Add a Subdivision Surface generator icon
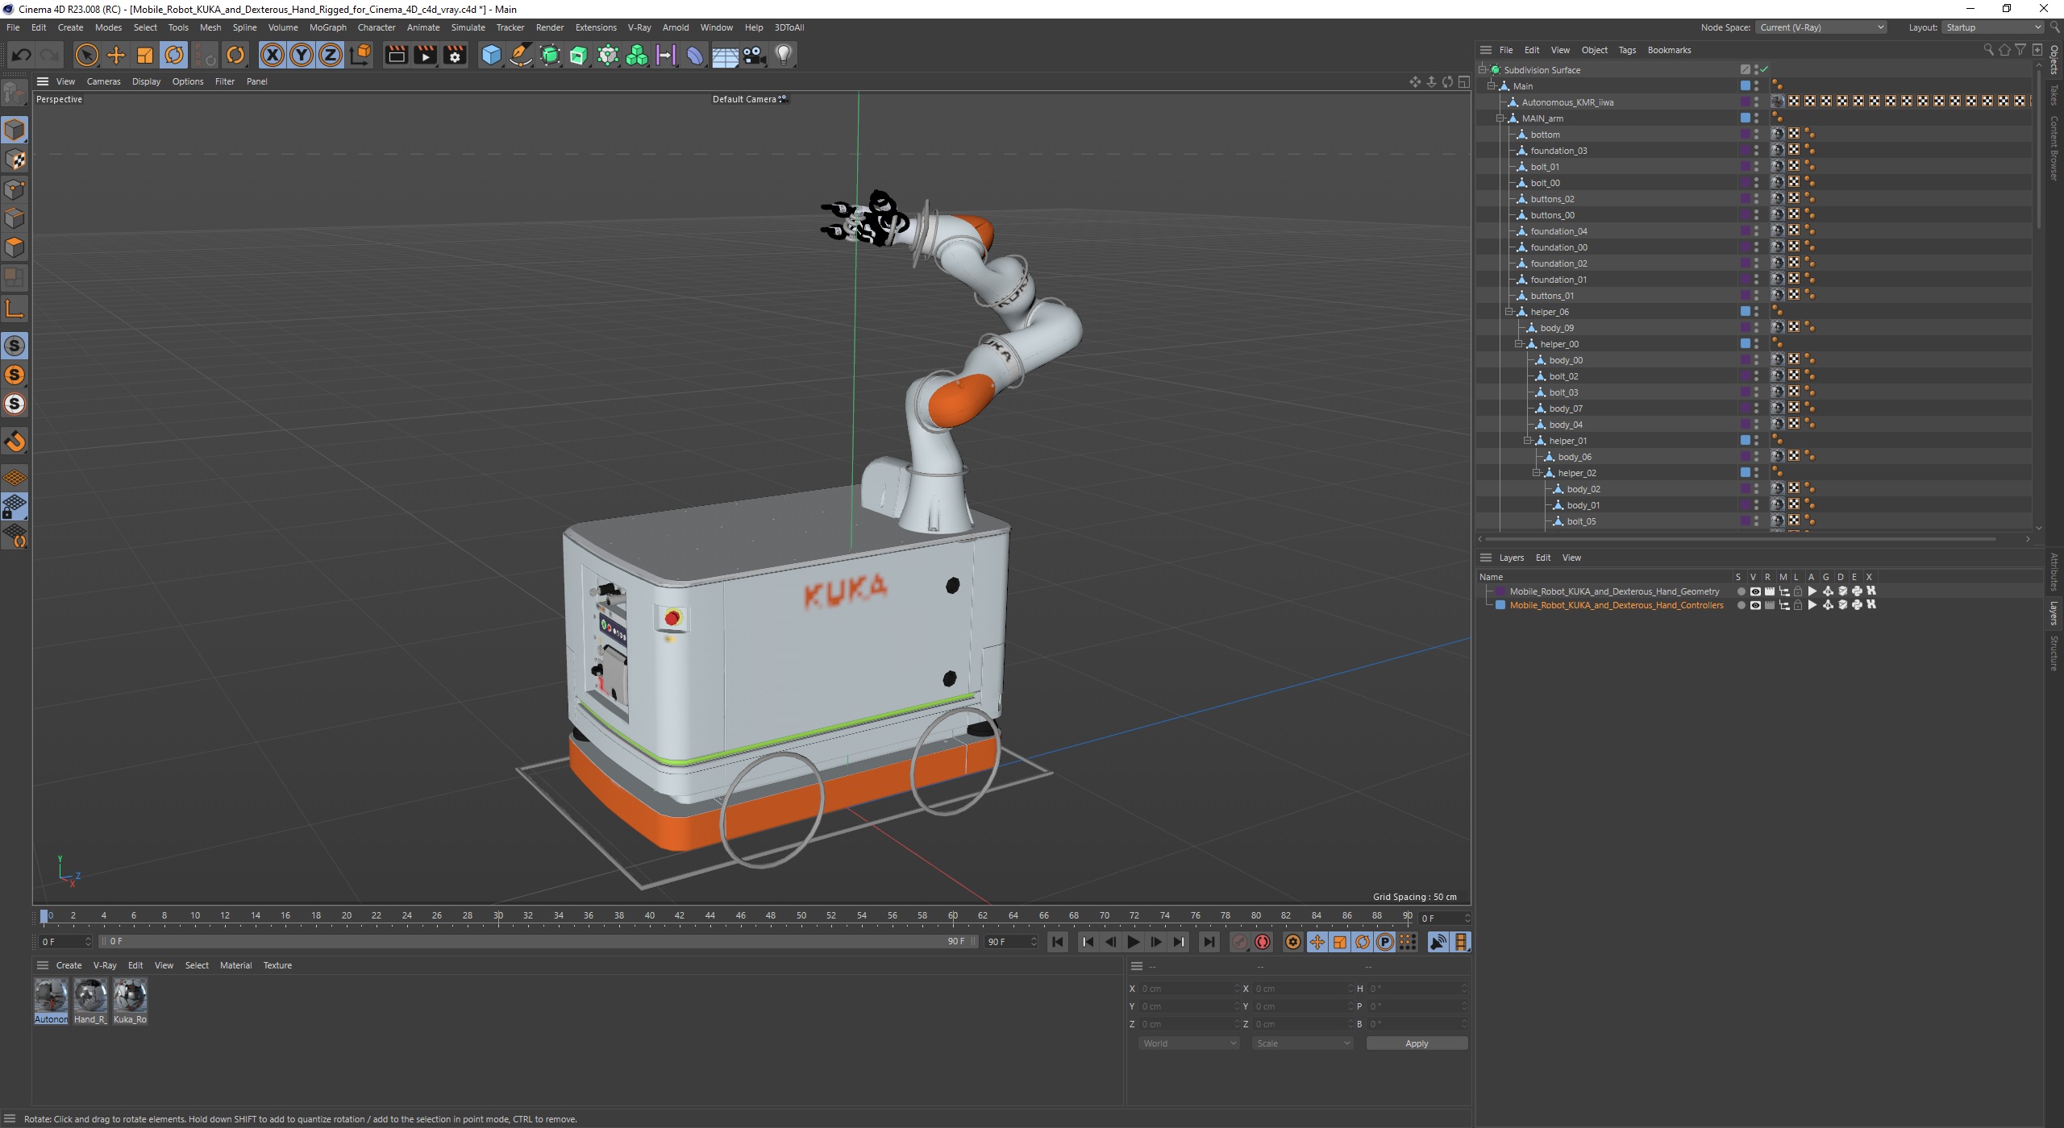The width and height of the screenshot is (2064, 1128). (550, 55)
